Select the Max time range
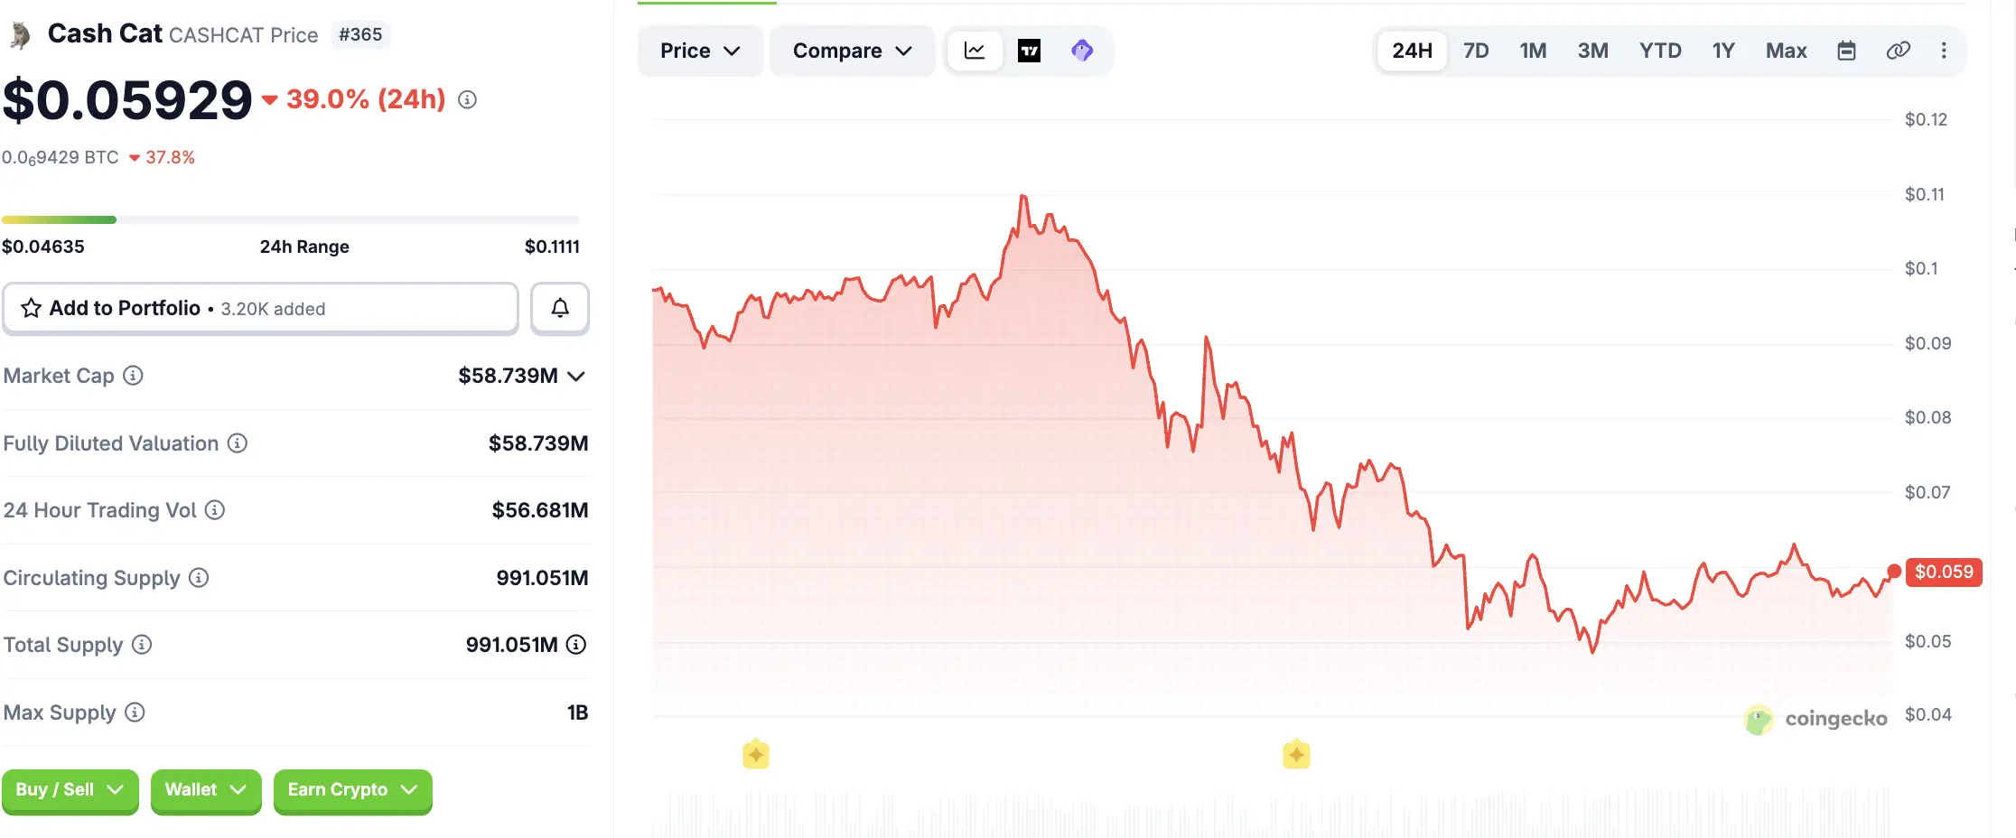This screenshot has width=2016, height=838. [x=1786, y=51]
